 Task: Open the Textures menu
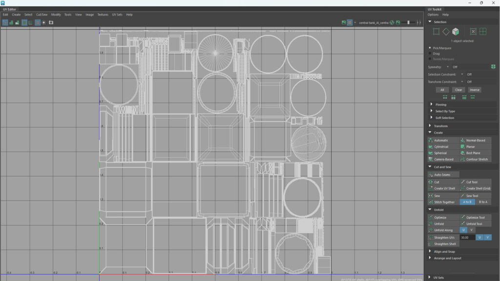[103, 15]
